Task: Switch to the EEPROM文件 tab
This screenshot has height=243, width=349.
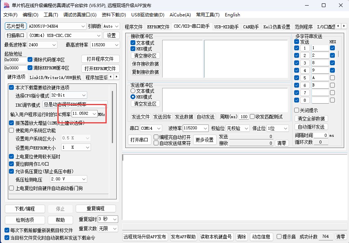Action: point(158,27)
